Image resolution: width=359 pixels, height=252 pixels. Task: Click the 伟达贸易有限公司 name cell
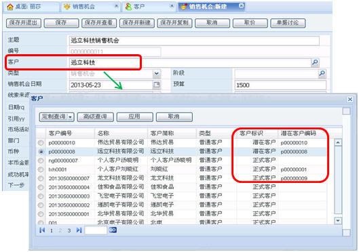tap(121, 142)
